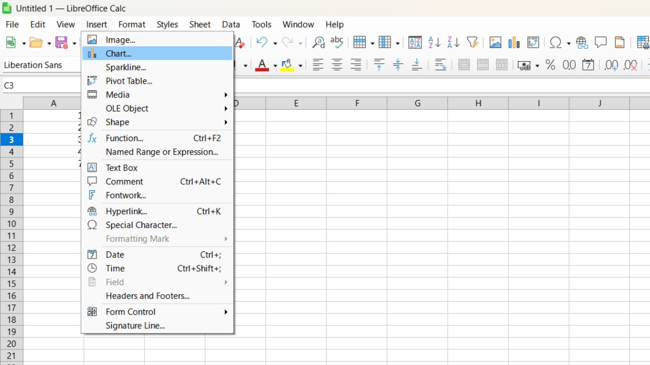Open the Insert Rows dropdown arrow
Viewport: 650px width, 365px height.
coord(372,43)
